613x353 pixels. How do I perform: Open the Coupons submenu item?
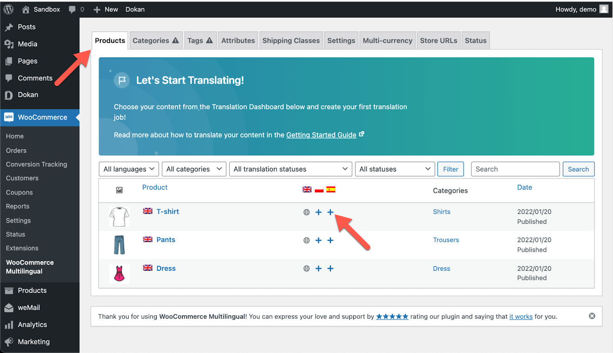19,192
